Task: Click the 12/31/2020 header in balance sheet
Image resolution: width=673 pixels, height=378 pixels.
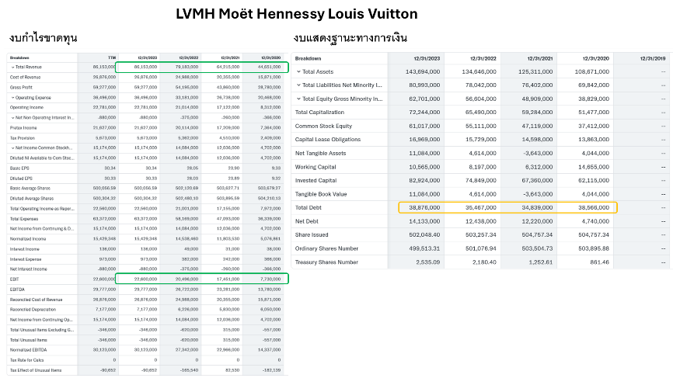Action: [x=596, y=58]
